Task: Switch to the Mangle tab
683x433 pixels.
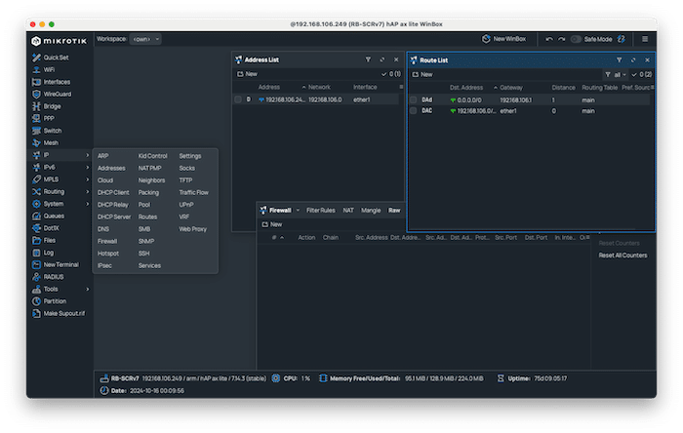Action: [371, 211]
